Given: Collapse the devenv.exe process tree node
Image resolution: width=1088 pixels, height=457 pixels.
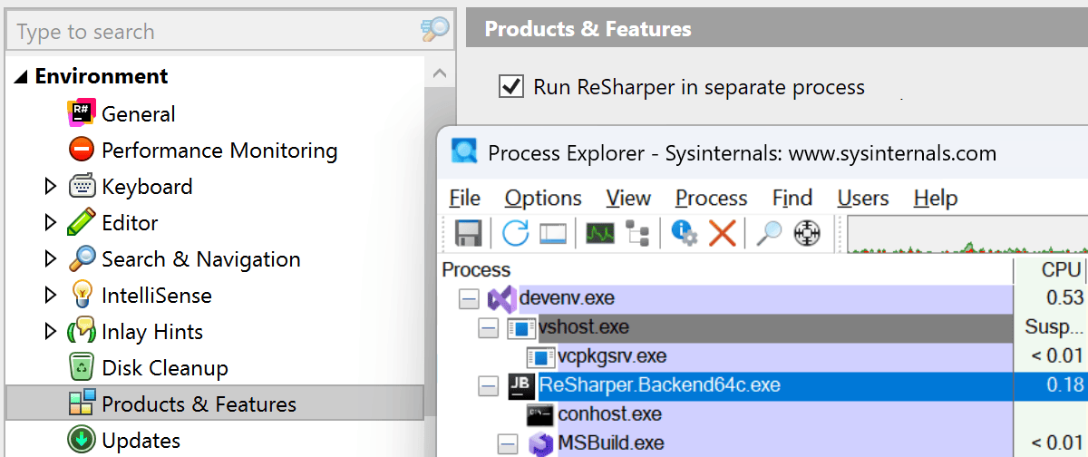Looking at the screenshot, I should pyautogui.click(x=468, y=298).
